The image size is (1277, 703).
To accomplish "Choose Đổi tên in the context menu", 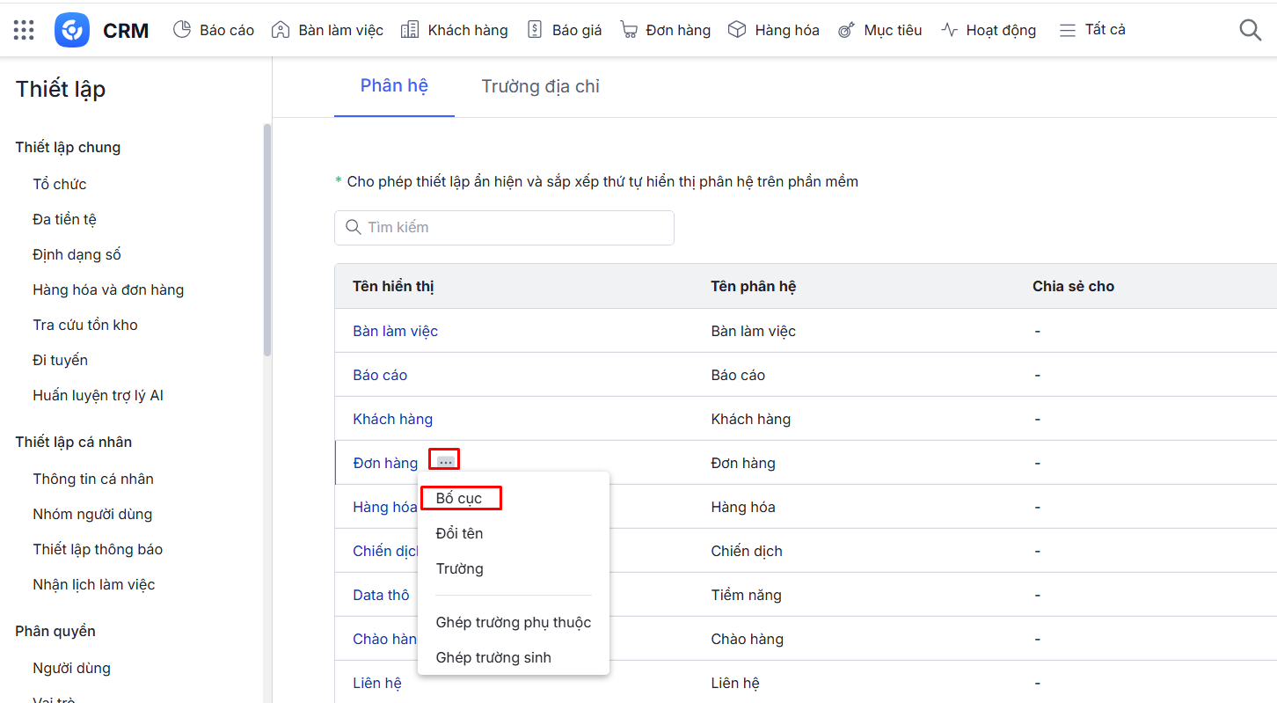I will point(459,533).
